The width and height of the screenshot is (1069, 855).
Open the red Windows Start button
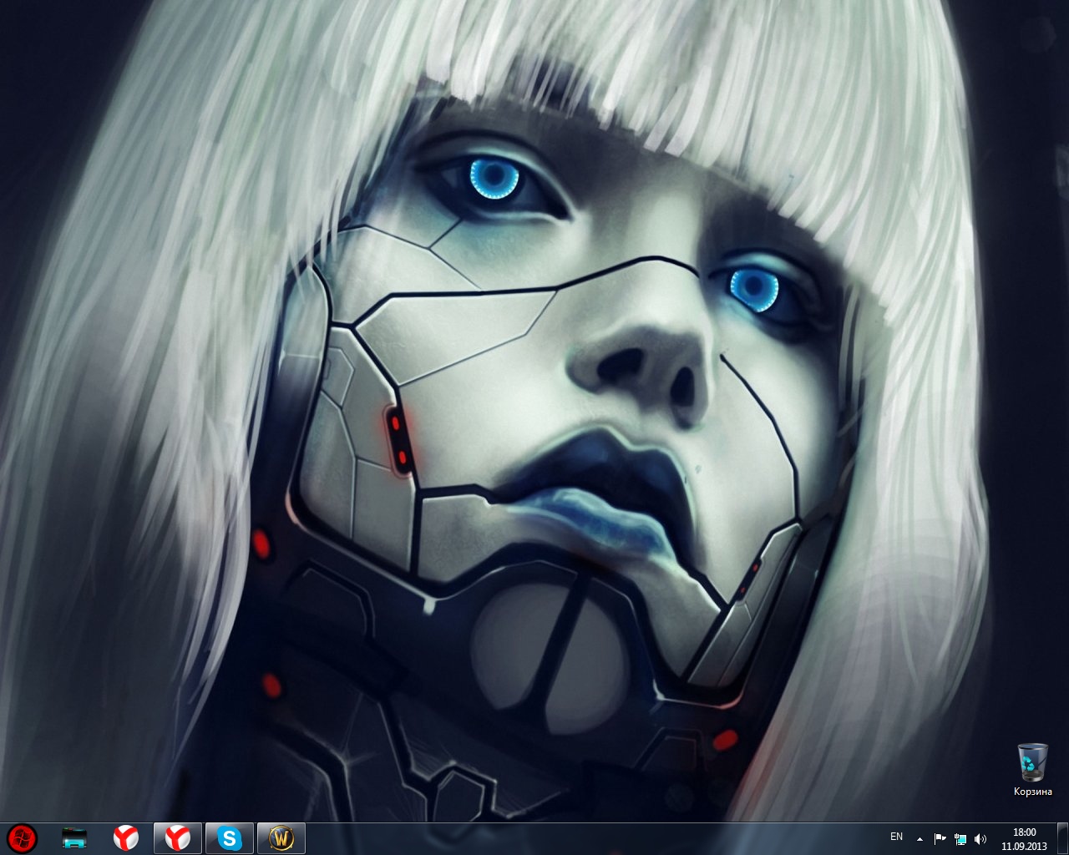23,837
